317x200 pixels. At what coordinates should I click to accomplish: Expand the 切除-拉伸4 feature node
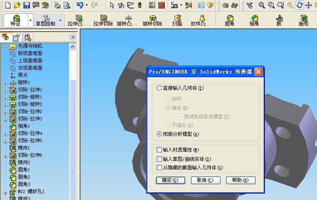pos(6,135)
